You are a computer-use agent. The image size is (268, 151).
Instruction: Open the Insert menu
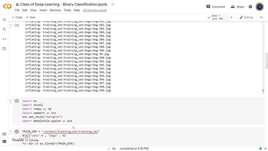(43, 10)
